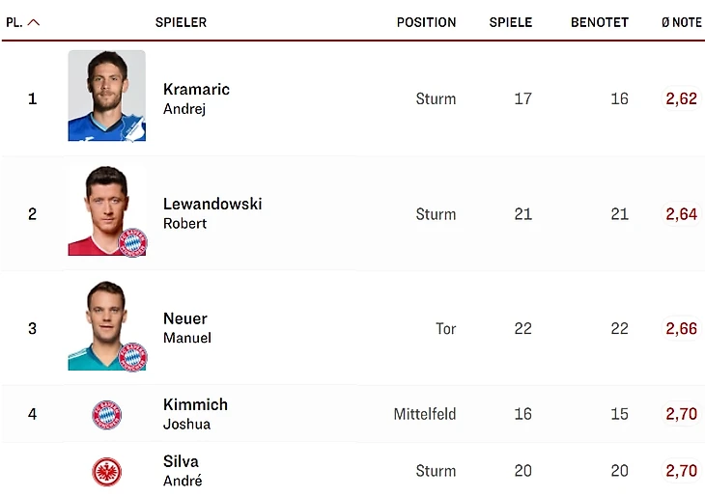
Task: Click Kramaric's 2,62 average grade
Action: point(681,98)
